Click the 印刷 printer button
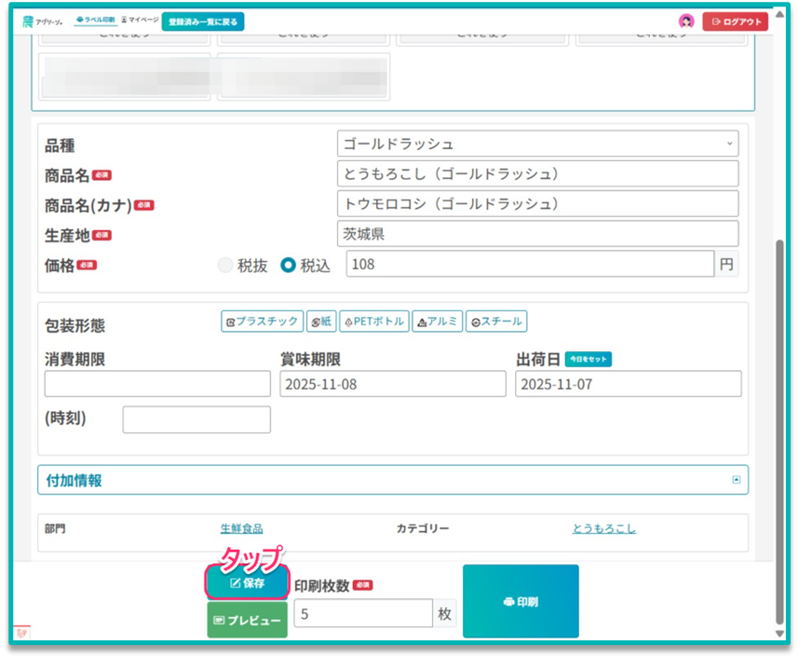The image size is (799, 659). (521, 601)
